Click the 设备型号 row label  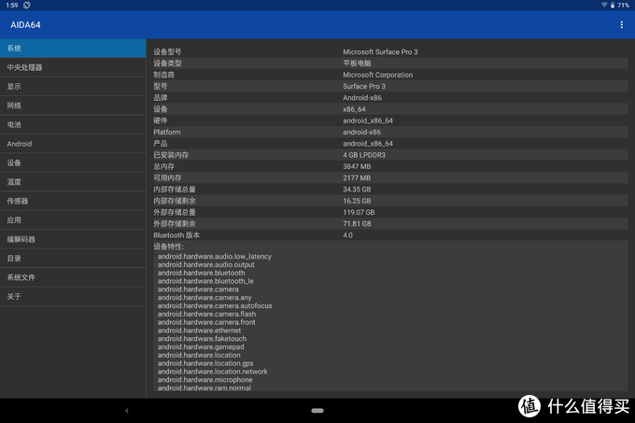(167, 51)
